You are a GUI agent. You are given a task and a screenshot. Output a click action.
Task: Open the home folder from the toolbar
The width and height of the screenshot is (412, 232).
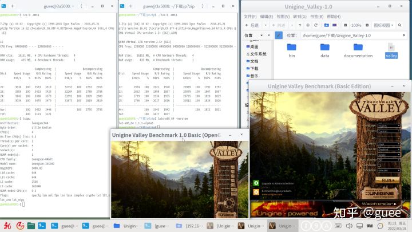[x=326, y=25]
